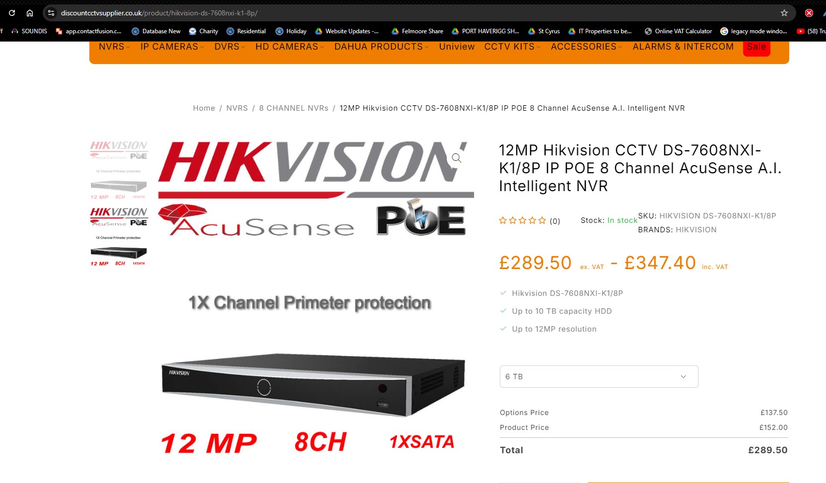Screen dimensions: 826x483
Task: Click the browser home icon
Action: 30,13
